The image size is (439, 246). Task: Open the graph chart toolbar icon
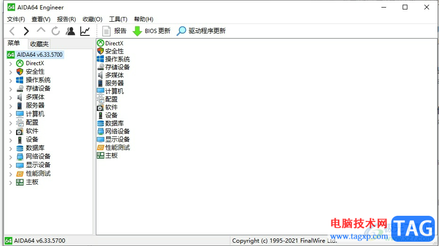tap(85, 31)
